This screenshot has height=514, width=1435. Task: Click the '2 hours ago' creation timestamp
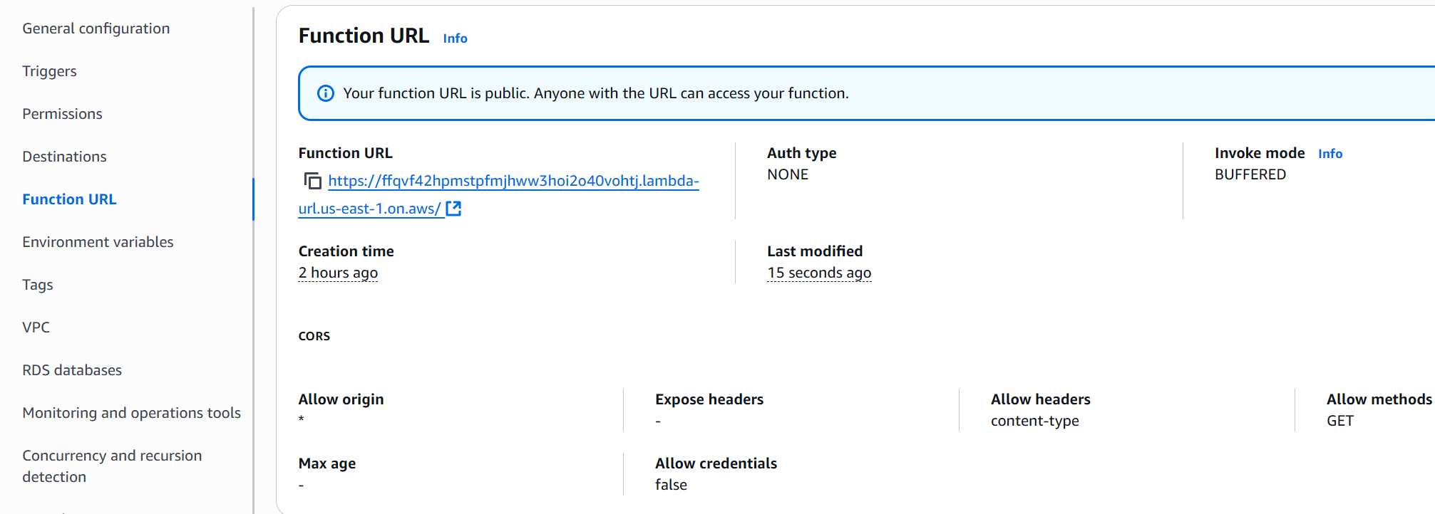[x=338, y=273]
